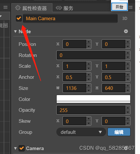Click the Main Camera name field
This screenshot has width=140, height=154.
click(70, 19)
